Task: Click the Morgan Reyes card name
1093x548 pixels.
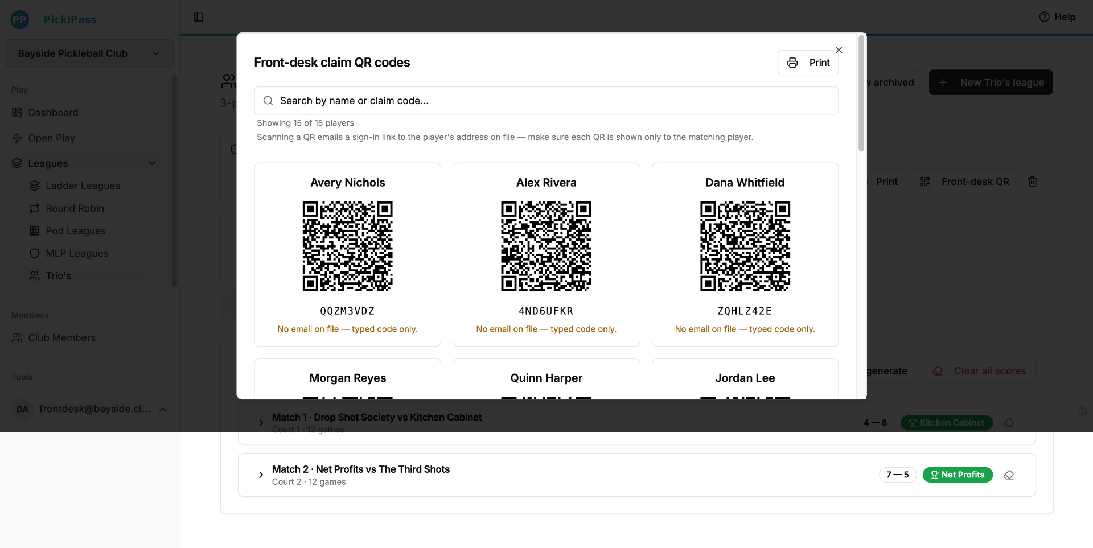Action: [x=347, y=378]
